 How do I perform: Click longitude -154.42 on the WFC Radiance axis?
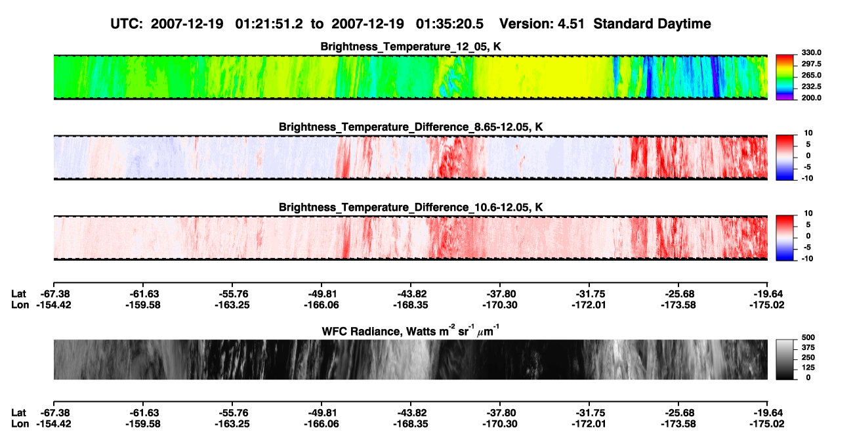tap(54, 423)
